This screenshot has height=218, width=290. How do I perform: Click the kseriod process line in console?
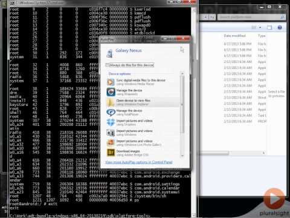click(80, 9)
